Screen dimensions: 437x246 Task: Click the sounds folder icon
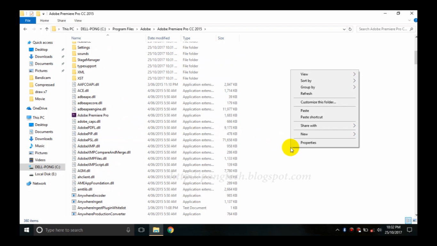point(74,53)
